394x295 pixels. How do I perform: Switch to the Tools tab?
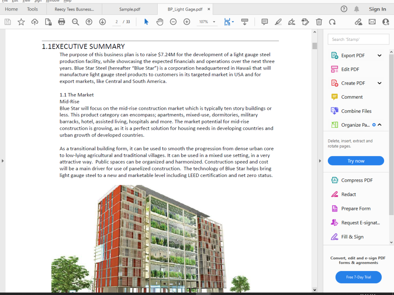click(32, 9)
